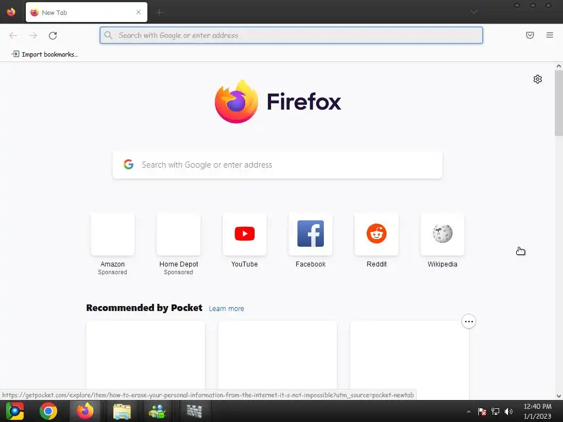Open the Pocket card three-dot menu

tap(468, 321)
